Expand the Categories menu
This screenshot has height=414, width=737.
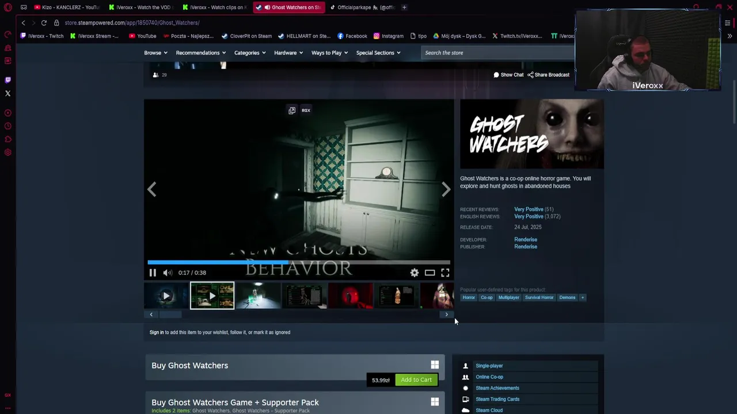(249, 53)
